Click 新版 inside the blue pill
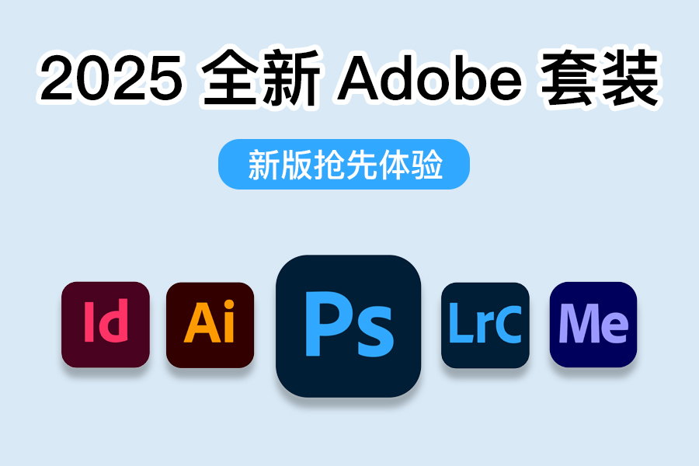This screenshot has height=466, width=699. pyautogui.click(x=281, y=165)
